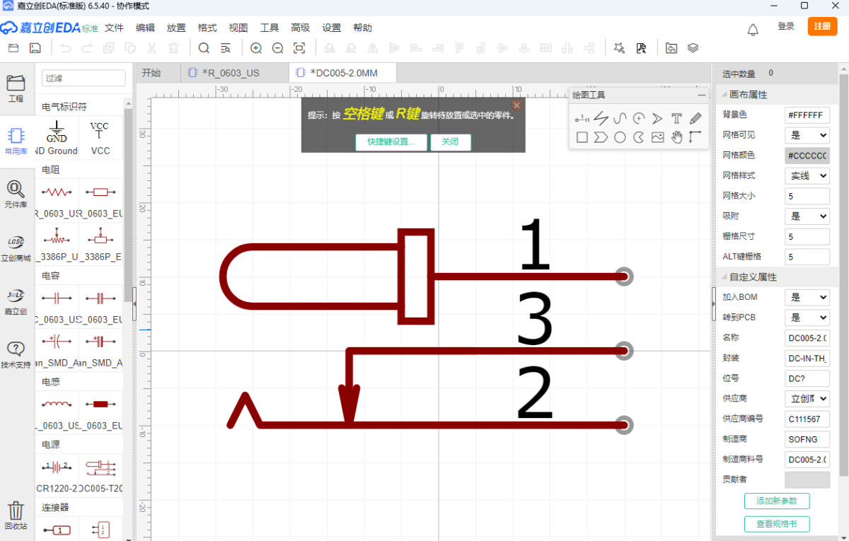
Task: Open the recycle bin (回收站) sidebar icon
Action: 16,515
